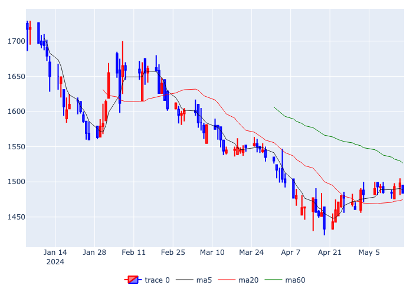This screenshot has width=413, height=295.
Task: Click the 1550 y-axis label
Action: click(x=17, y=147)
